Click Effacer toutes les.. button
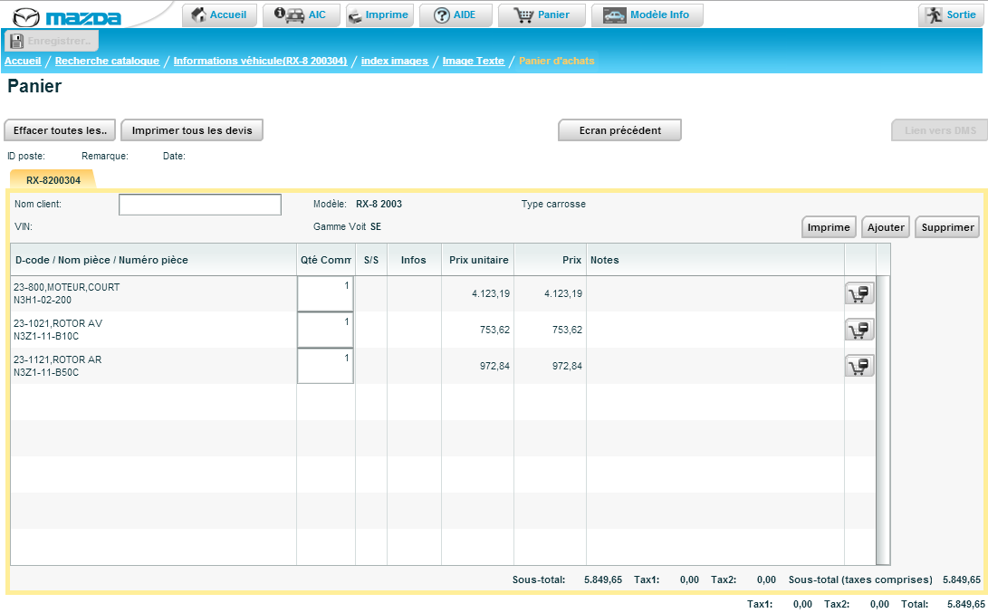988x613 pixels. click(60, 130)
